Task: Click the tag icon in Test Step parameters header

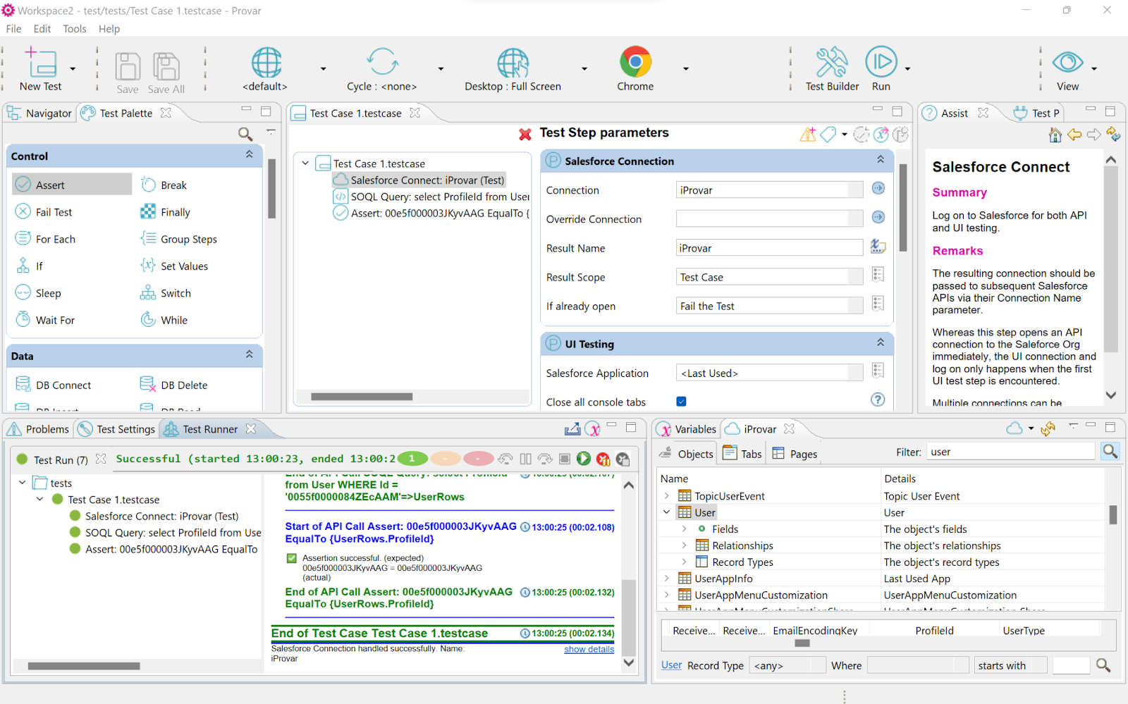Action: (828, 134)
